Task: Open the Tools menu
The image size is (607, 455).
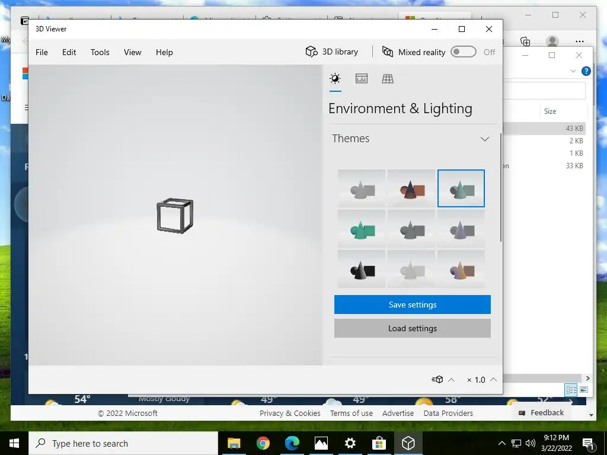Action: click(x=100, y=52)
